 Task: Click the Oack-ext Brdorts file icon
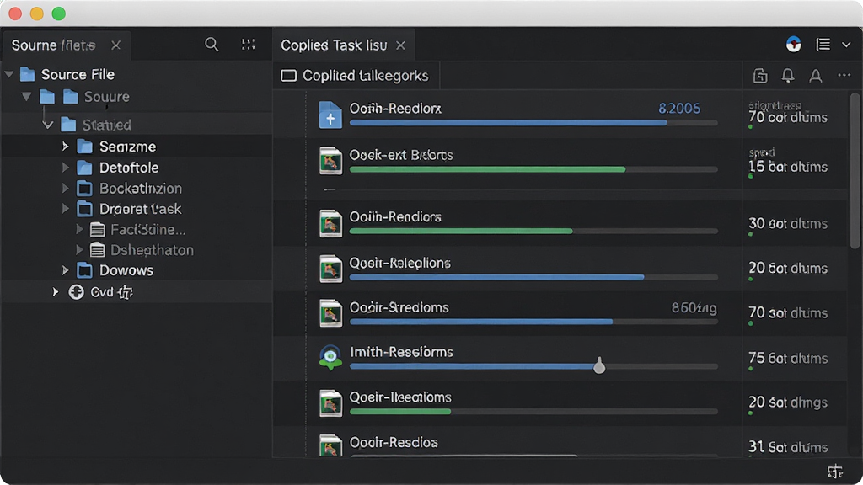point(330,161)
